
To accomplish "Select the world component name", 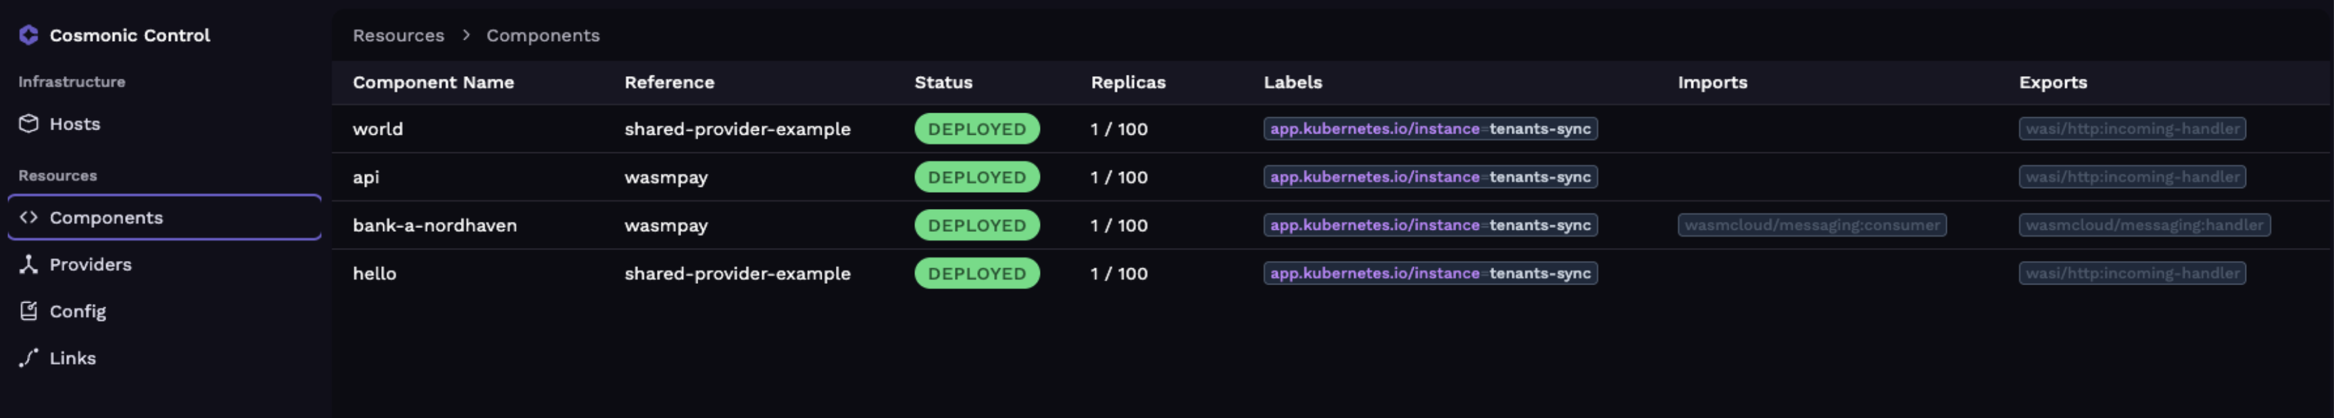I will click(x=377, y=129).
